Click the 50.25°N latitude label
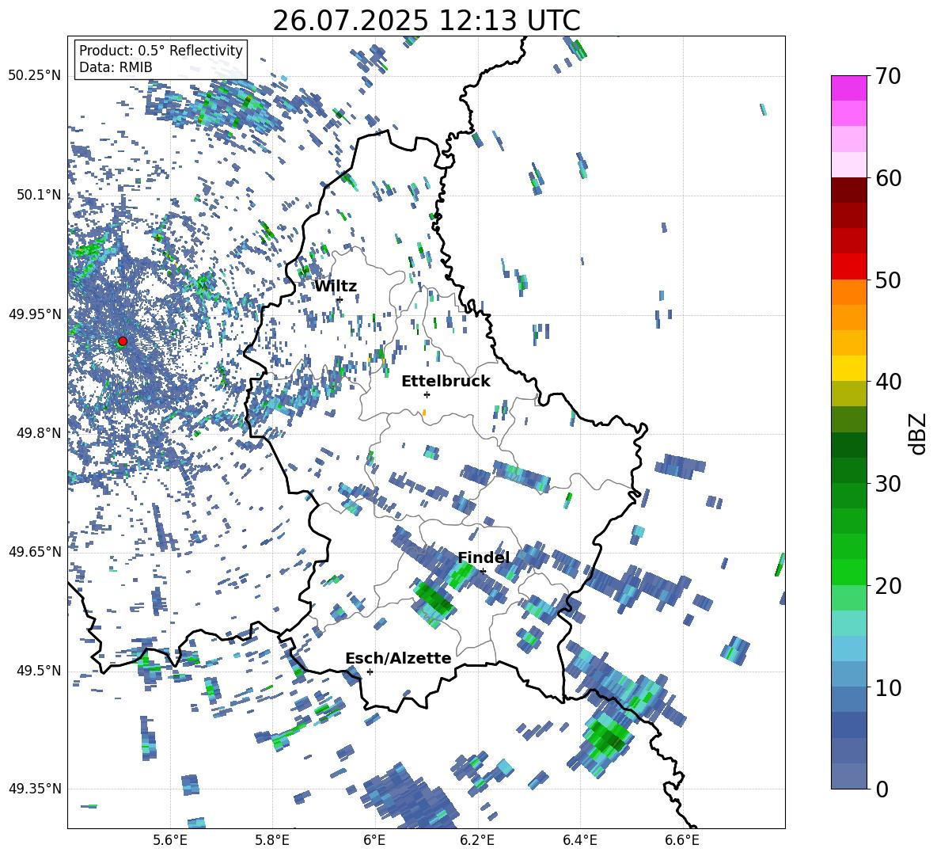The height and width of the screenshot is (856, 937). [35, 76]
